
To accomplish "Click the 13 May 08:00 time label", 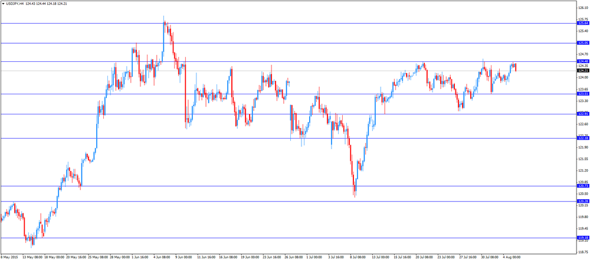I will click(32, 258).
